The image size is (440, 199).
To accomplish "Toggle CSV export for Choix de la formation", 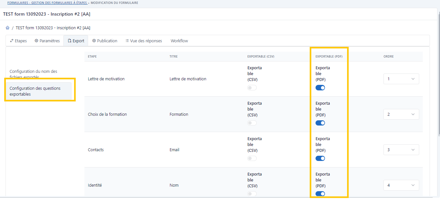I will (x=252, y=123).
